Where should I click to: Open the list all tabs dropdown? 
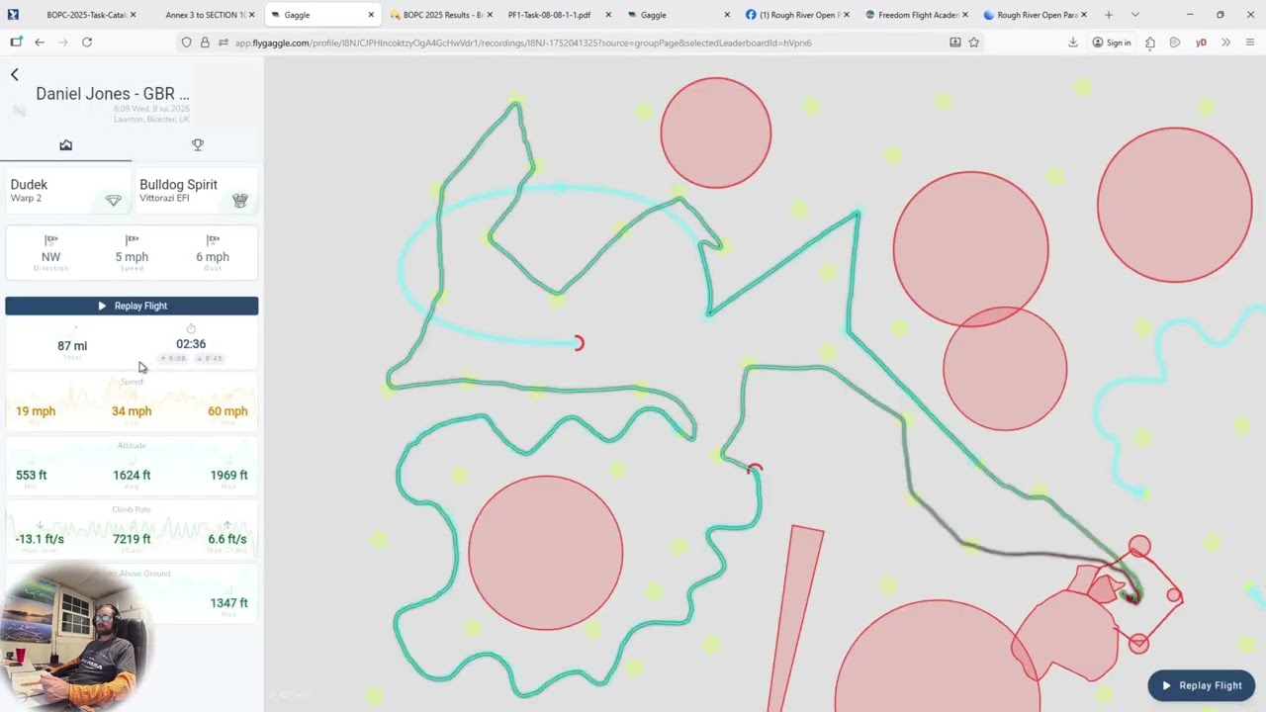[x=1134, y=15]
